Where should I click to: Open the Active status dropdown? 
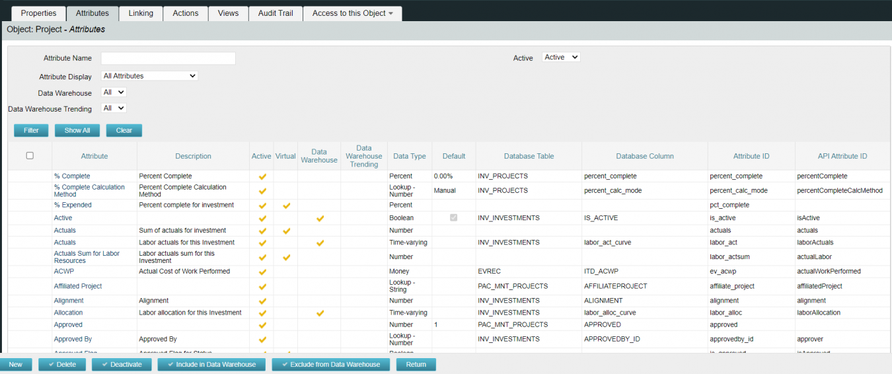pyautogui.click(x=561, y=57)
